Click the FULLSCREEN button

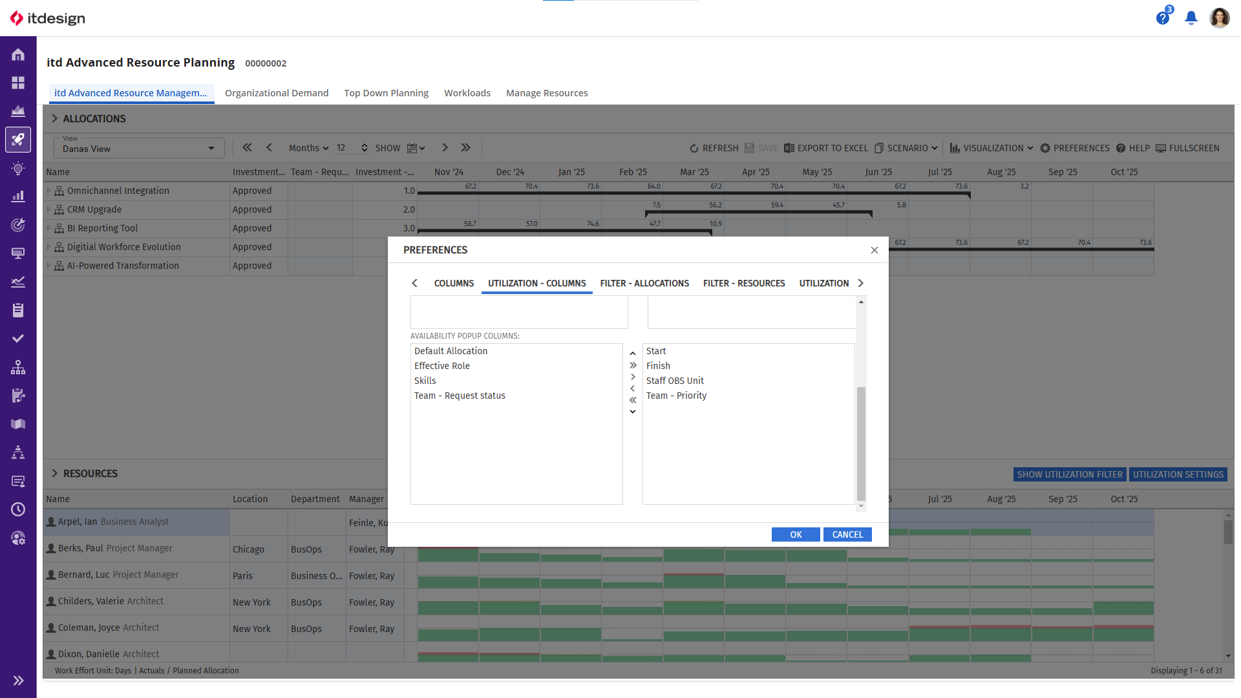click(1188, 148)
